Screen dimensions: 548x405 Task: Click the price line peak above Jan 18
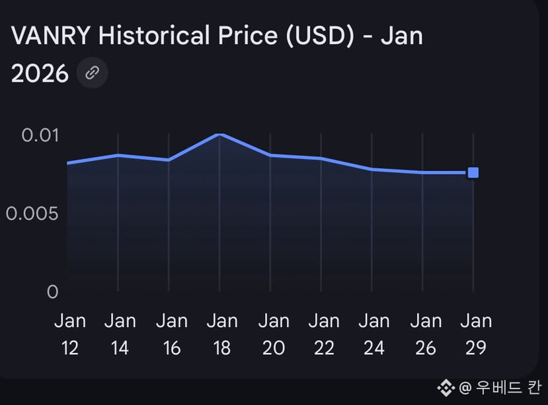(x=220, y=135)
